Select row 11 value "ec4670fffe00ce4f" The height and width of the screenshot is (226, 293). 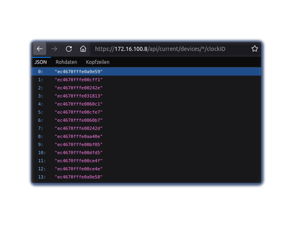[x=79, y=161]
